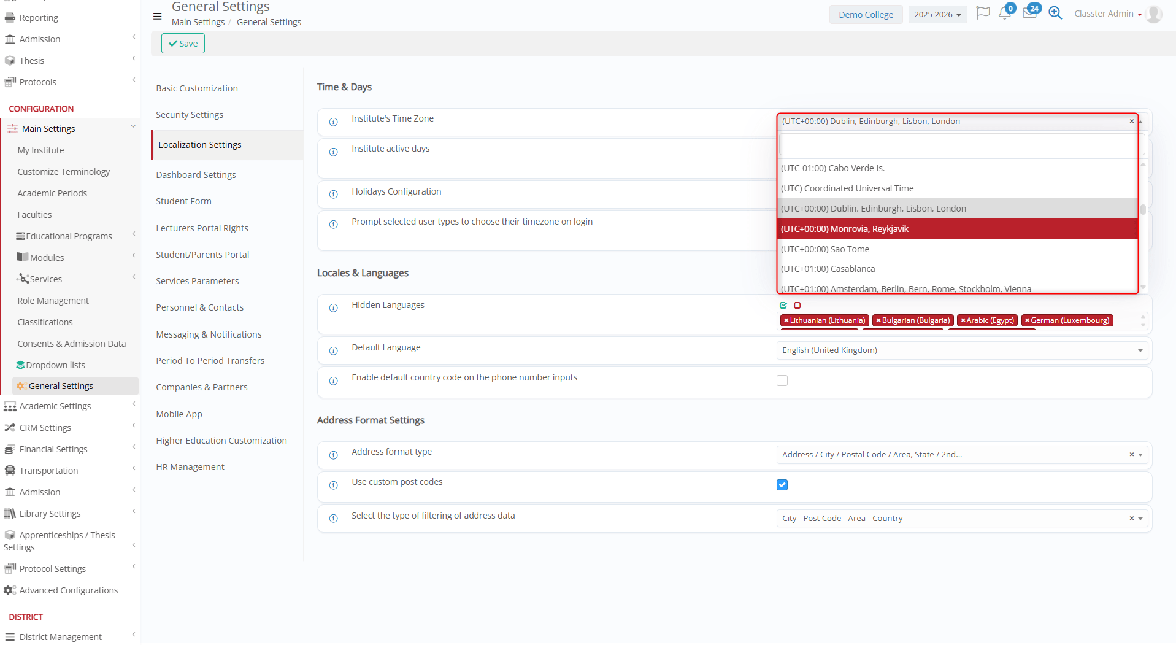
Task: Open the 2025-2026 academic year dropdown
Action: click(x=937, y=15)
